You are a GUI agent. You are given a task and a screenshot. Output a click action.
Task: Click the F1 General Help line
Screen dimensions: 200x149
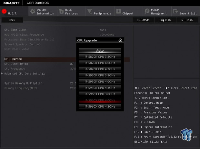pyautogui.click(x=148, y=103)
